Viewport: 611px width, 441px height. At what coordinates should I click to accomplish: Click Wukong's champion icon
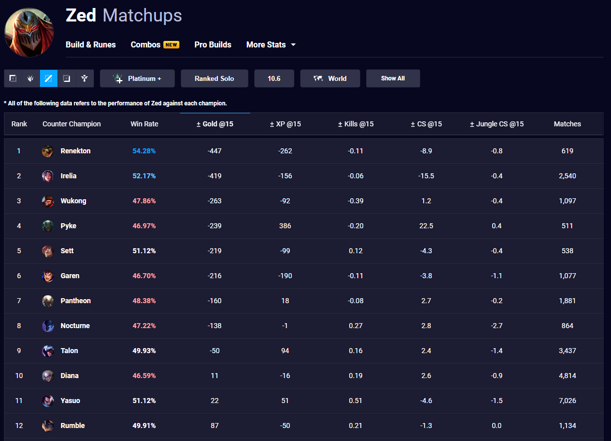(48, 201)
